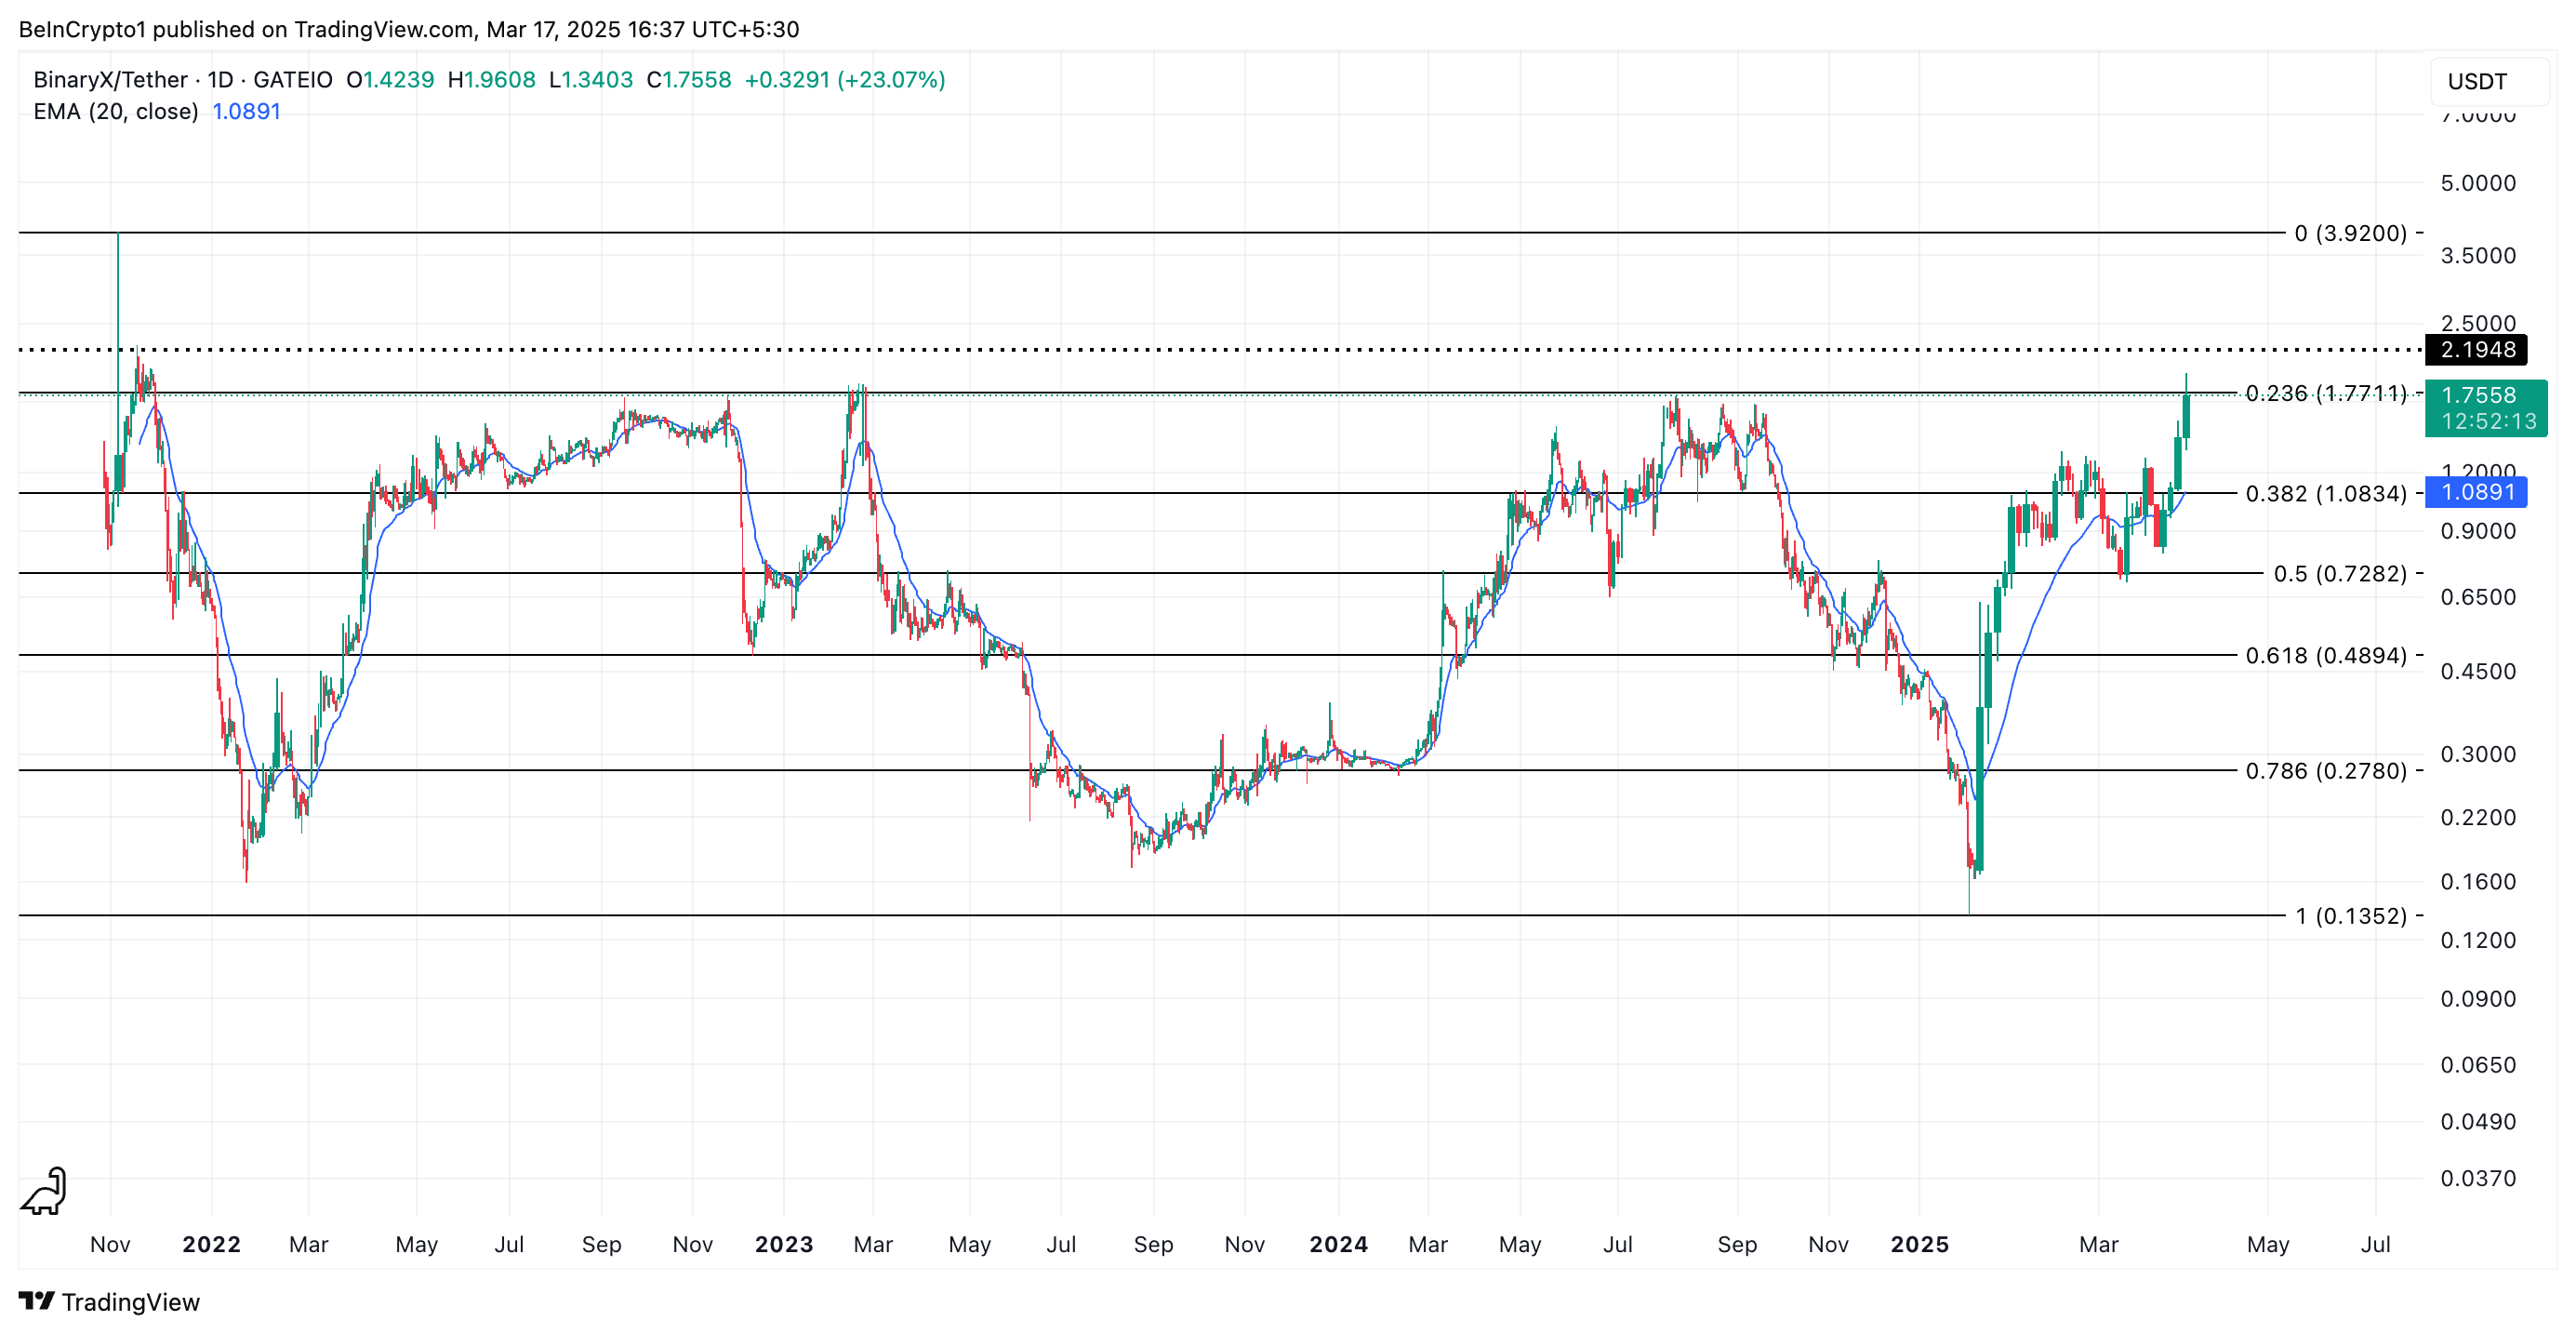This screenshot has width=2576, height=1334.
Task: Click the 2025 label on time axis
Action: [1919, 1244]
